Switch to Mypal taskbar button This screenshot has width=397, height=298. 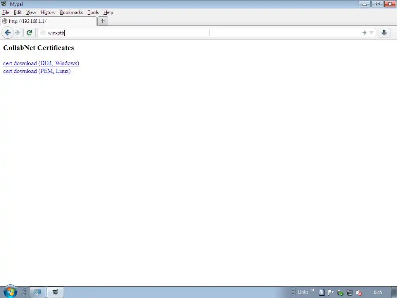click(x=55, y=293)
